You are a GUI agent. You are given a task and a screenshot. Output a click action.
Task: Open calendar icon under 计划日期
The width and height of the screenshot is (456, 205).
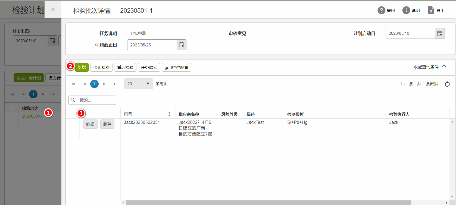pyautogui.click(x=52, y=41)
